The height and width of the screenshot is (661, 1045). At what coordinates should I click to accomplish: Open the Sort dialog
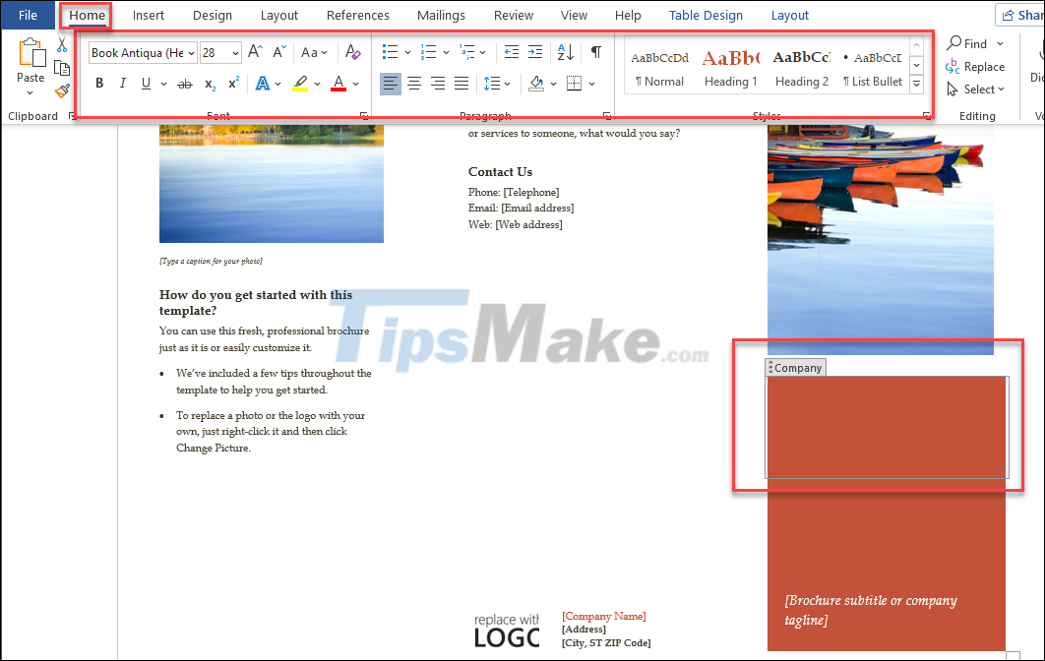tap(564, 52)
